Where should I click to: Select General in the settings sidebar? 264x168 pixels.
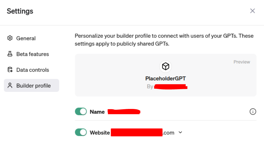click(x=26, y=38)
